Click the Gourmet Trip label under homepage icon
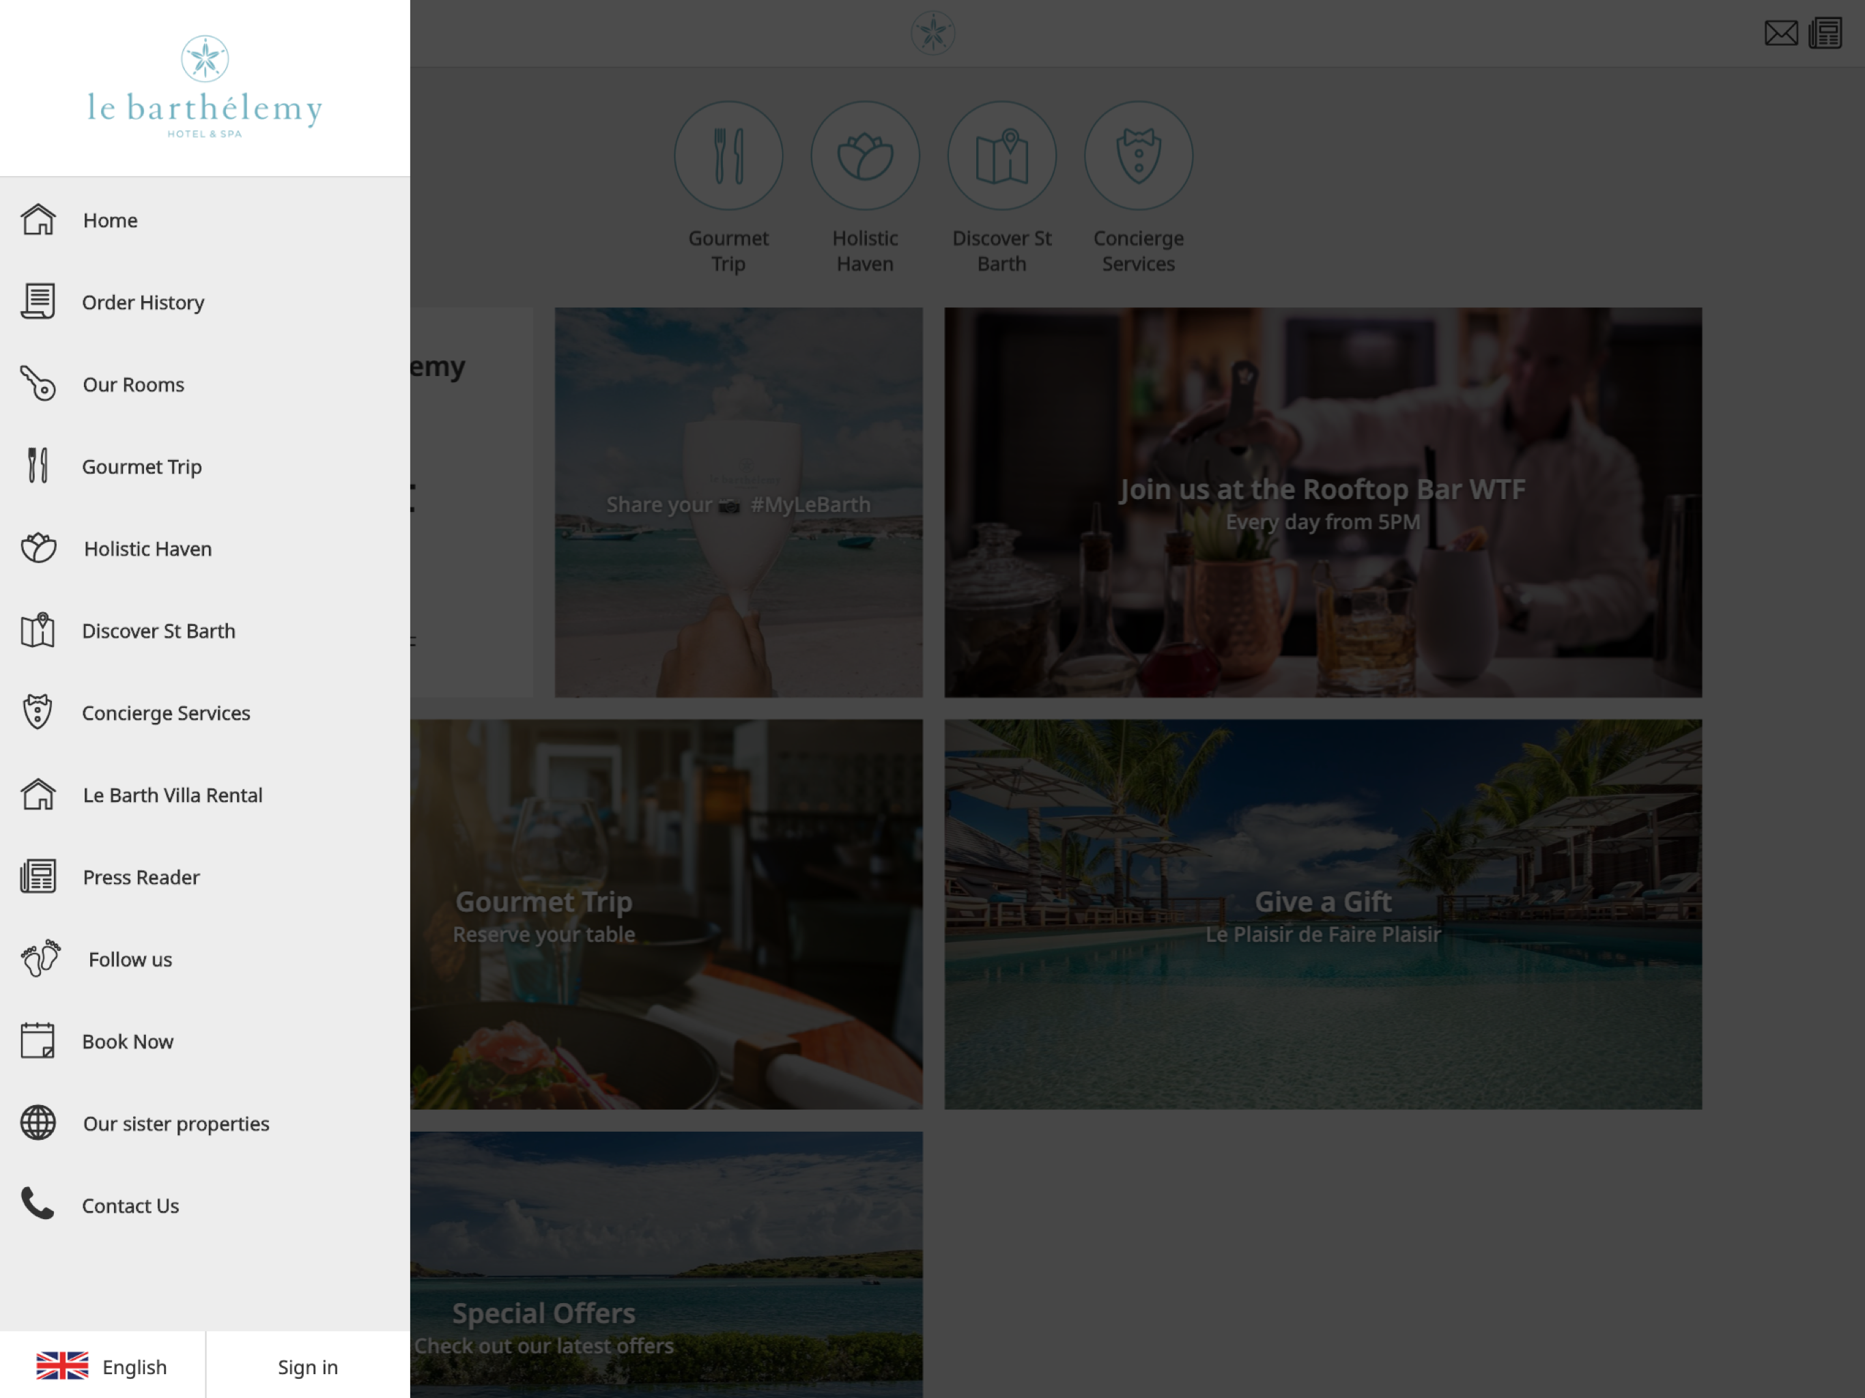1865x1398 pixels. [728, 251]
